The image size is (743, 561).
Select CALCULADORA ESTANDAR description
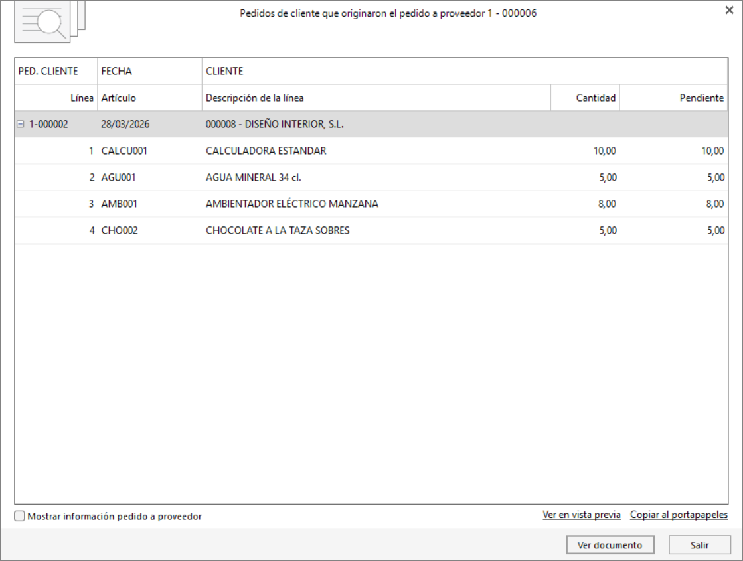[x=266, y=151]
